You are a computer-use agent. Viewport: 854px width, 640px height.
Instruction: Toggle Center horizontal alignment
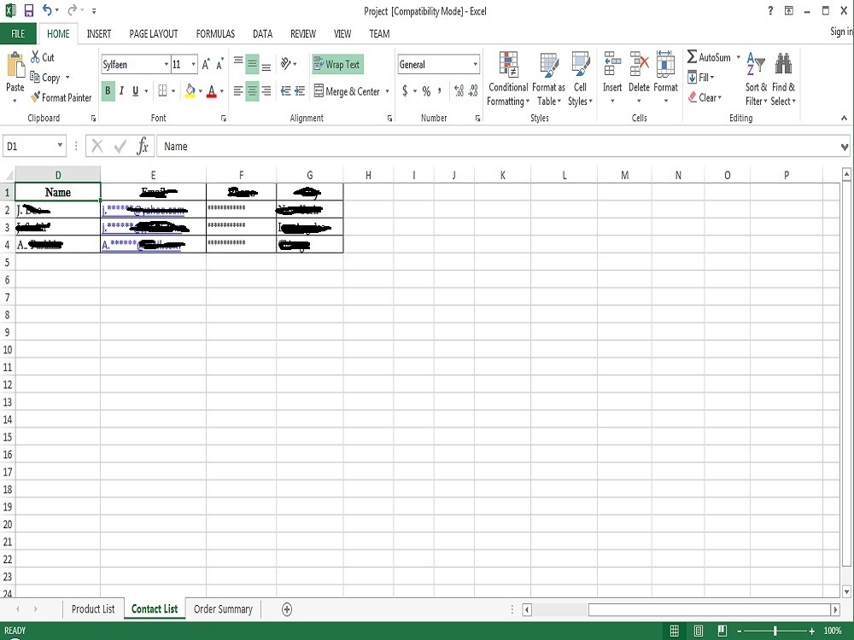252,91
